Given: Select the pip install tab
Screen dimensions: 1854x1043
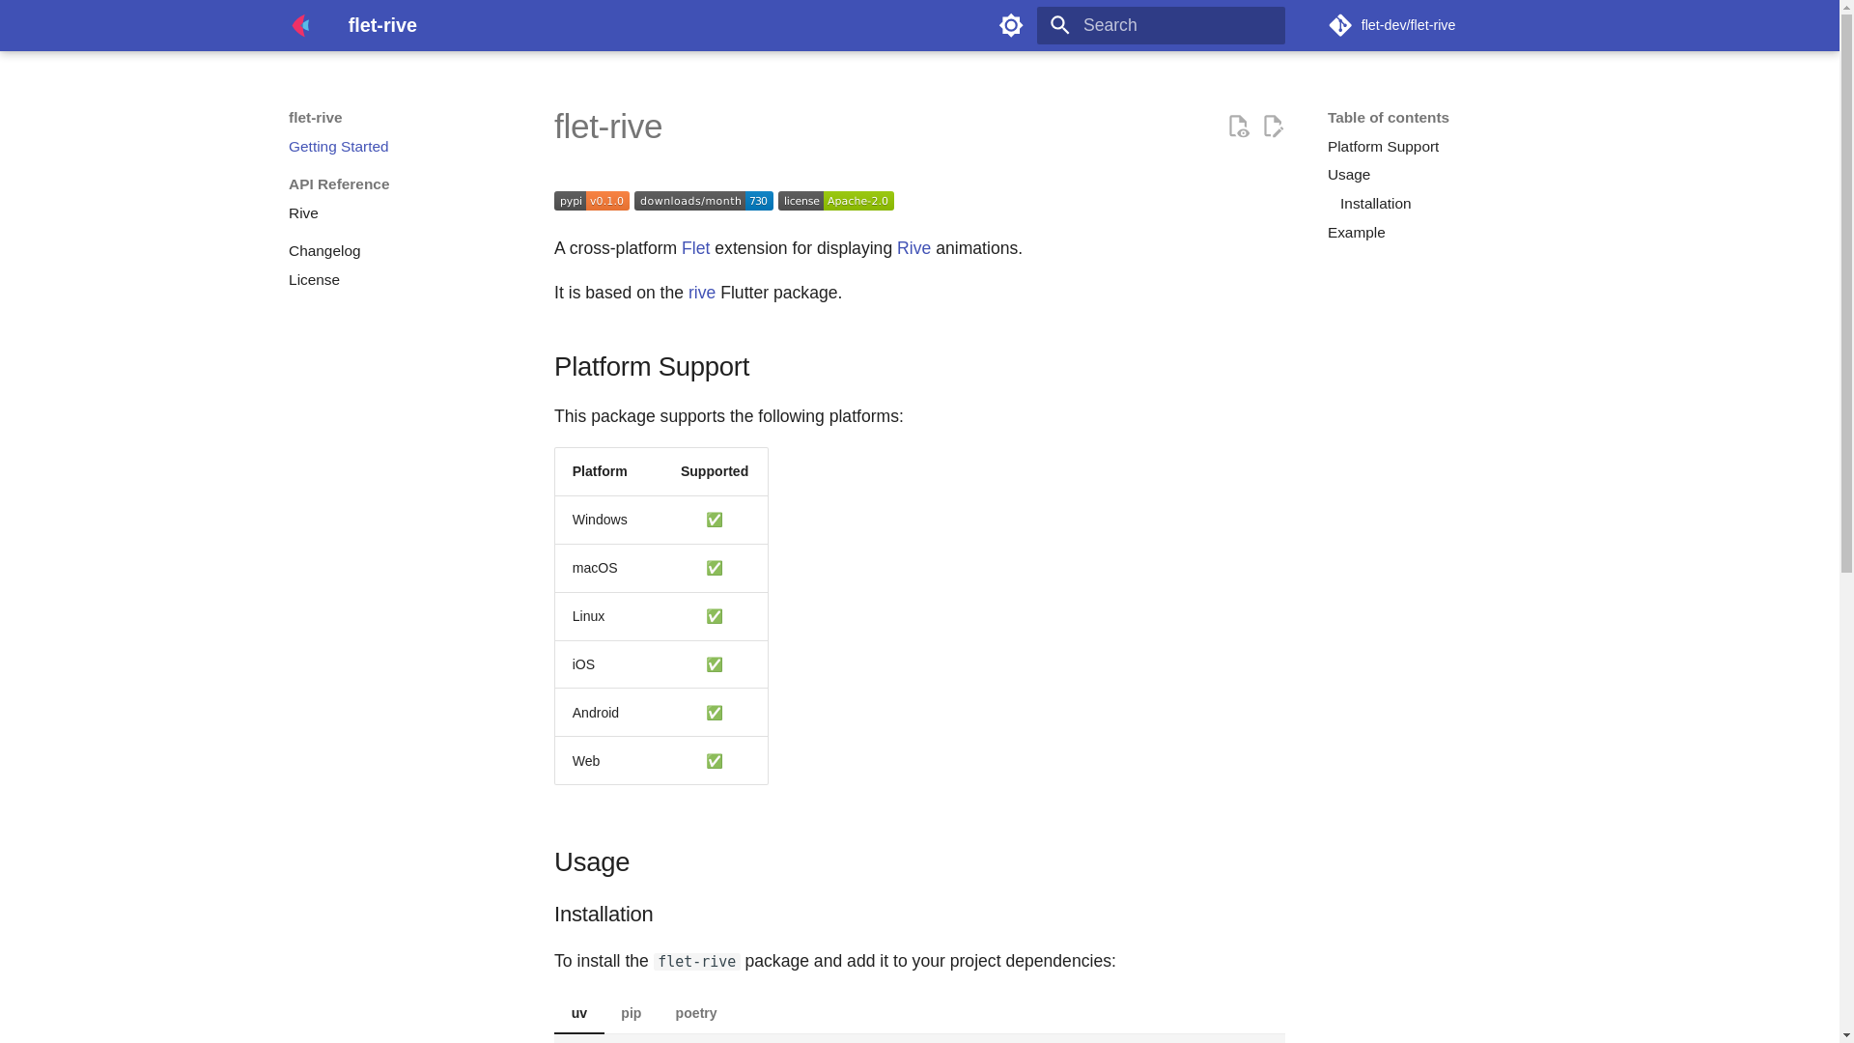Looking at the screenshot, I should tap(632, 1013).
